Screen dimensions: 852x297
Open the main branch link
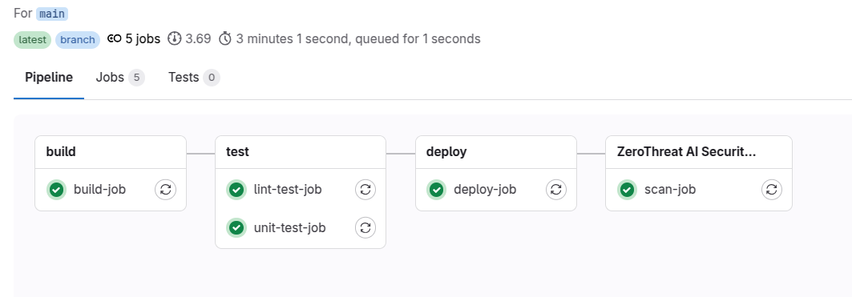point(52,14)
